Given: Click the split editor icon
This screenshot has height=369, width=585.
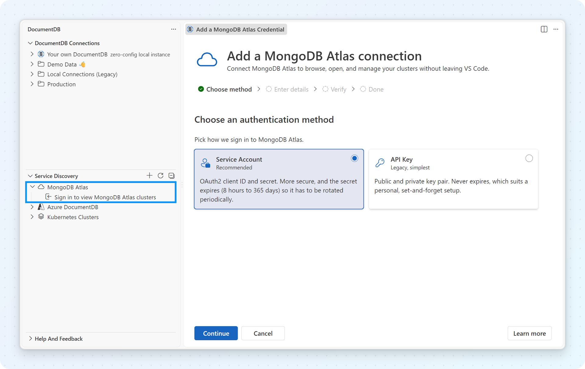Looking at the screenshot, I should tap(544, 29).
